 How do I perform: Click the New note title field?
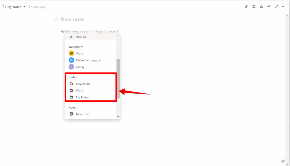tap(72, 19)
